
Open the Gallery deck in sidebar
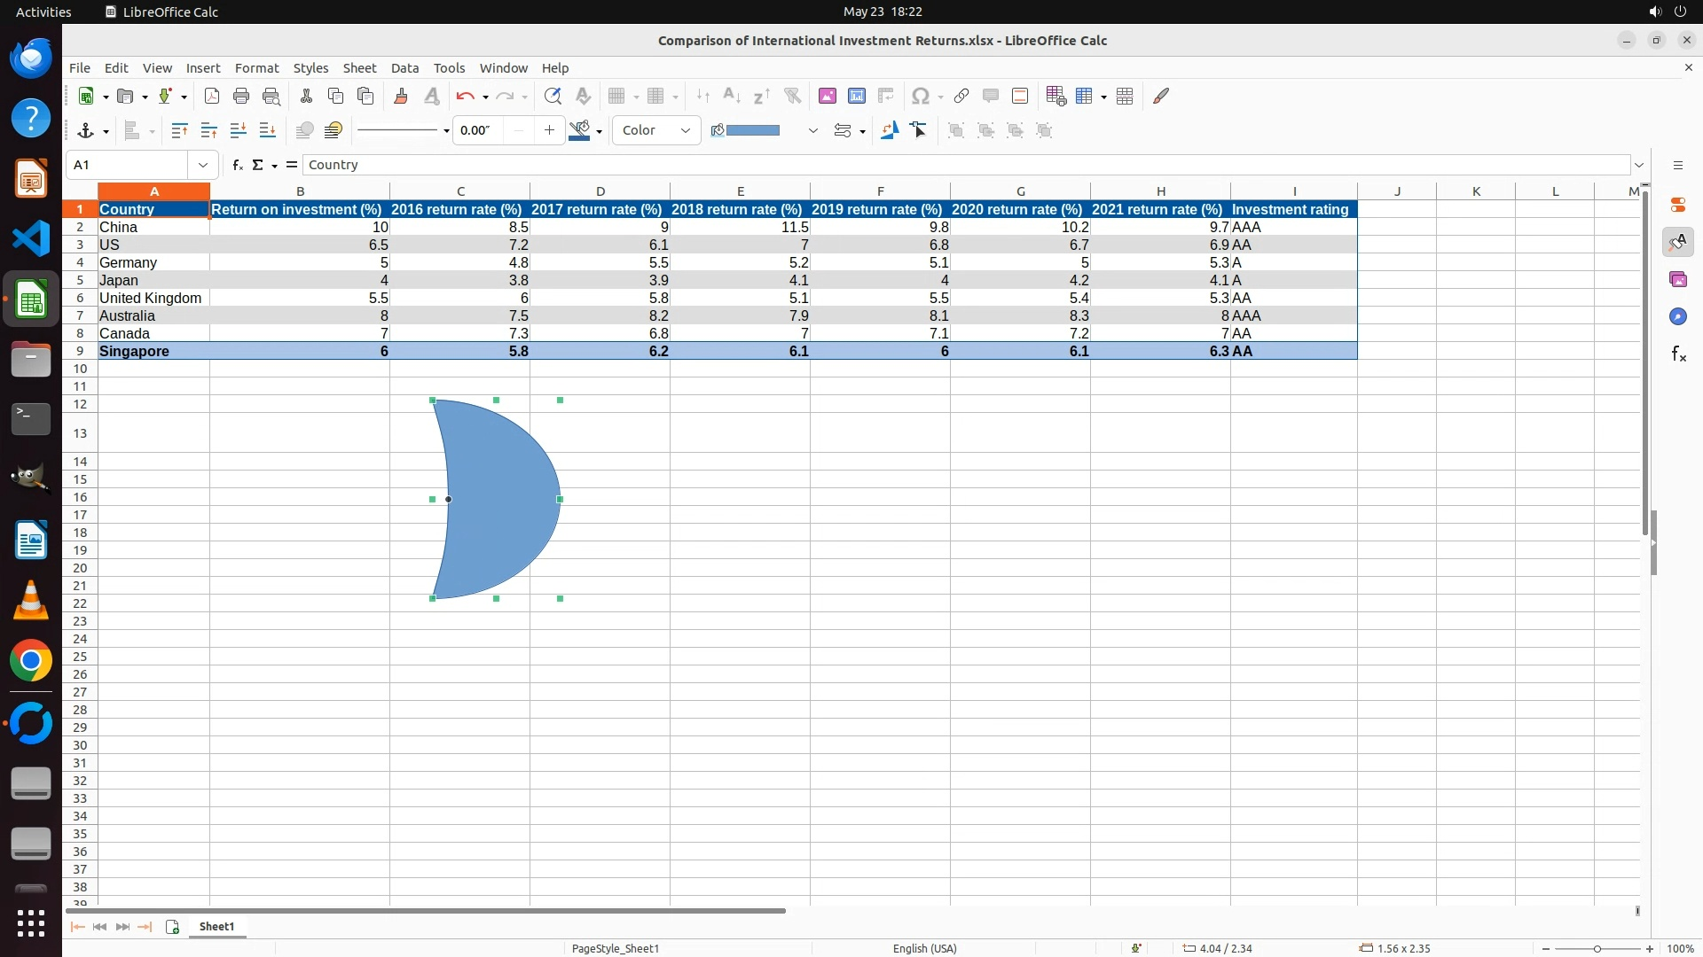click(1677, 280)
